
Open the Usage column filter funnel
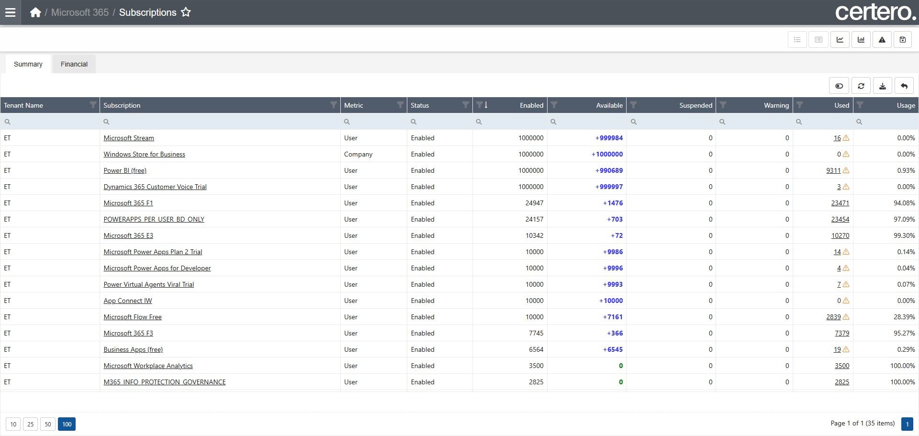860,105
